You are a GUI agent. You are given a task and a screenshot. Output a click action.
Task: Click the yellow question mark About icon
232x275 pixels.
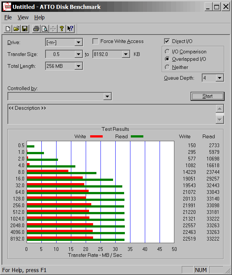coord(62,29)
